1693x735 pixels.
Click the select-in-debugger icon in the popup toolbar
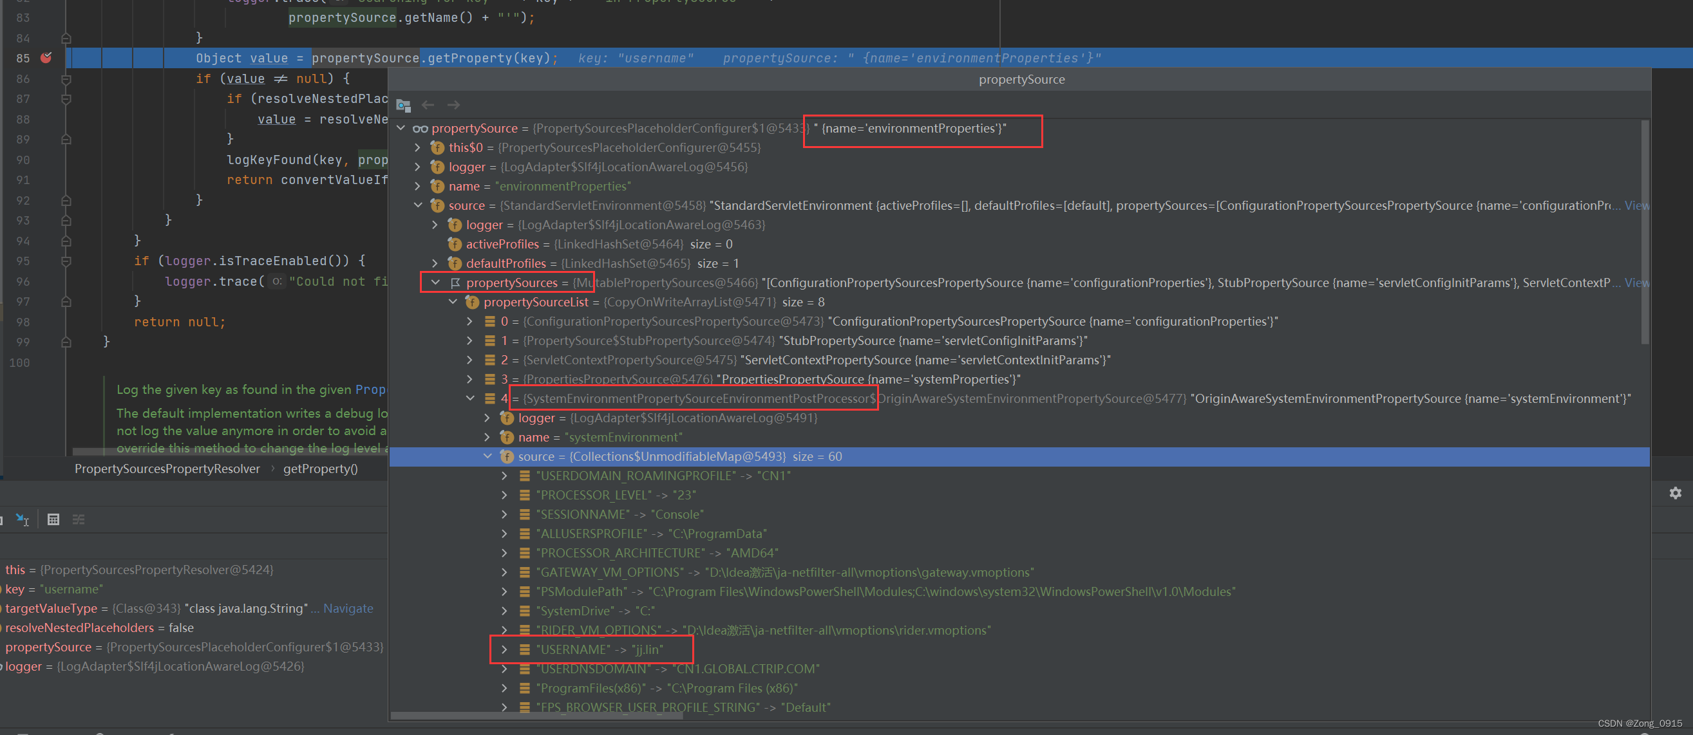point(404,105)
